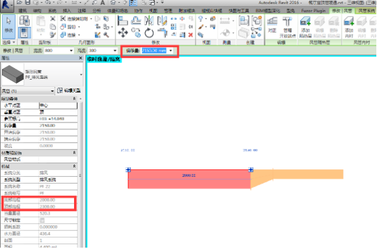This screenshot has width=377, height=249.
Task: Close the Properties palette
Action: point(81,58)
